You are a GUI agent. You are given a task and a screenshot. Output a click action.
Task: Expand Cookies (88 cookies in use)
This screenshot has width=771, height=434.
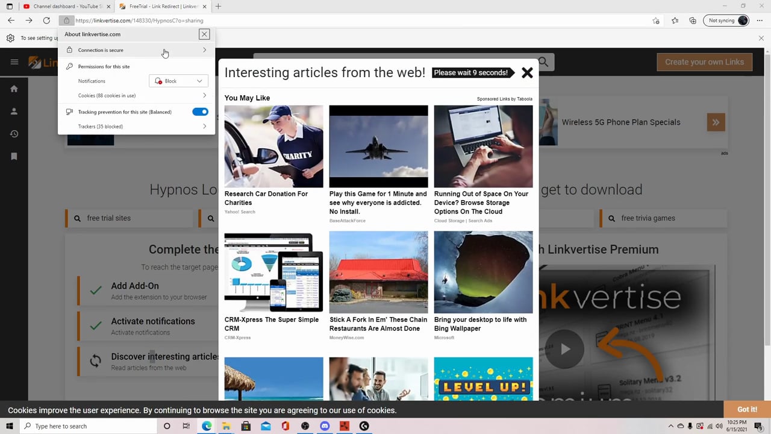coord(136,95)
